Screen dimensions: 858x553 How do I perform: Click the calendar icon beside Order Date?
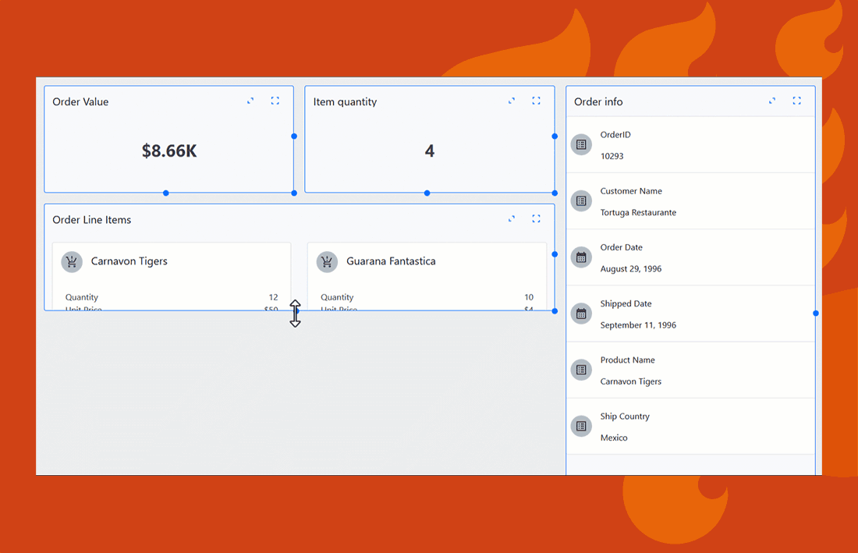(x=580, y=257)
